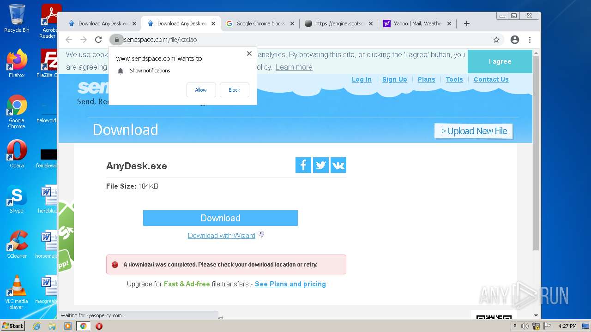Open the Chrome three-dot menu

[x=530, y=40]
